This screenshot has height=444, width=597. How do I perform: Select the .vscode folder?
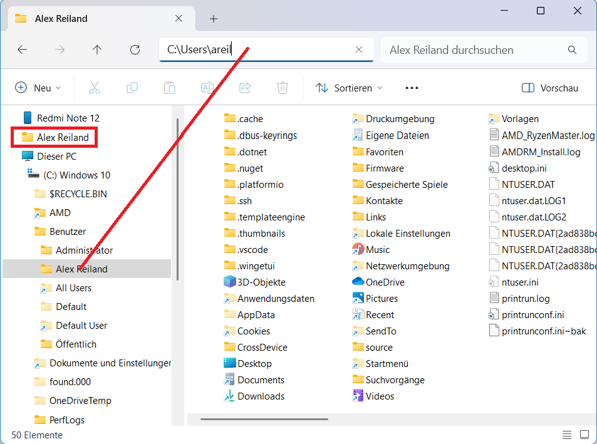click(246, 250)
